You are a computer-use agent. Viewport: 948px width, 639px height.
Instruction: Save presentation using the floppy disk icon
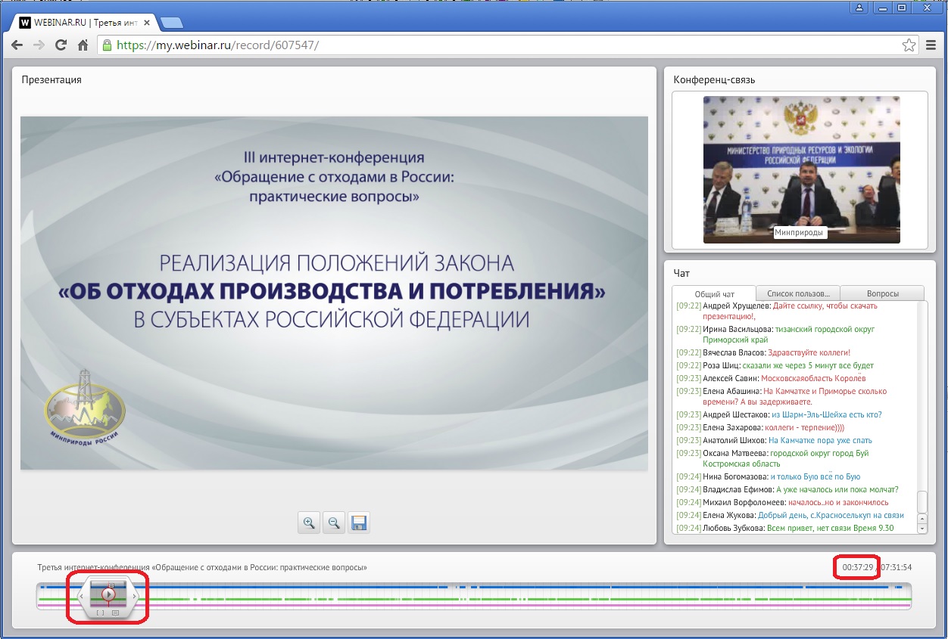coord(359,523)
